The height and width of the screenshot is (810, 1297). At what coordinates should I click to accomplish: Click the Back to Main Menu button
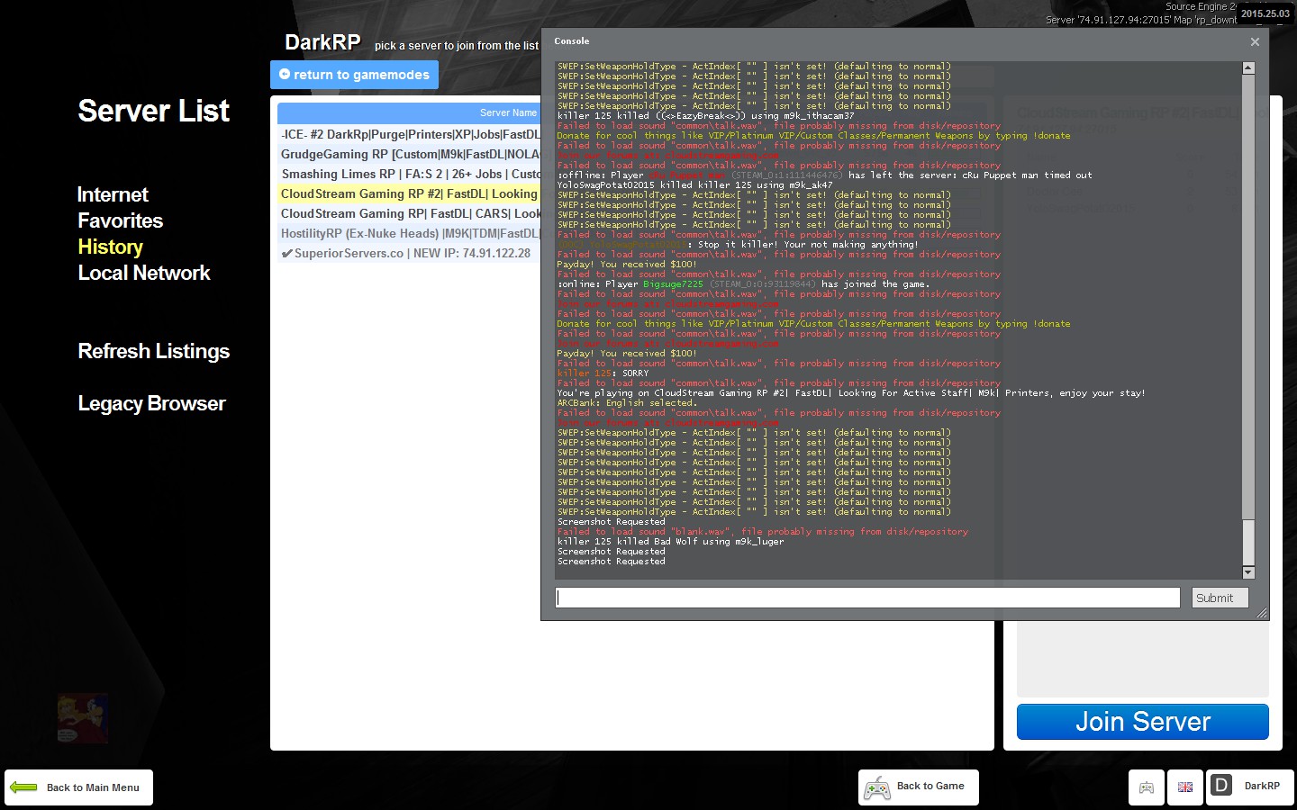click(x=78, y=787)
